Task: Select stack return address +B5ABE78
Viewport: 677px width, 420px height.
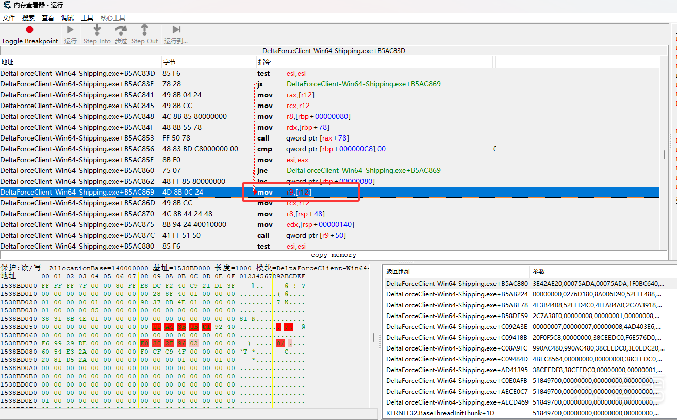Action: (530, 305)
